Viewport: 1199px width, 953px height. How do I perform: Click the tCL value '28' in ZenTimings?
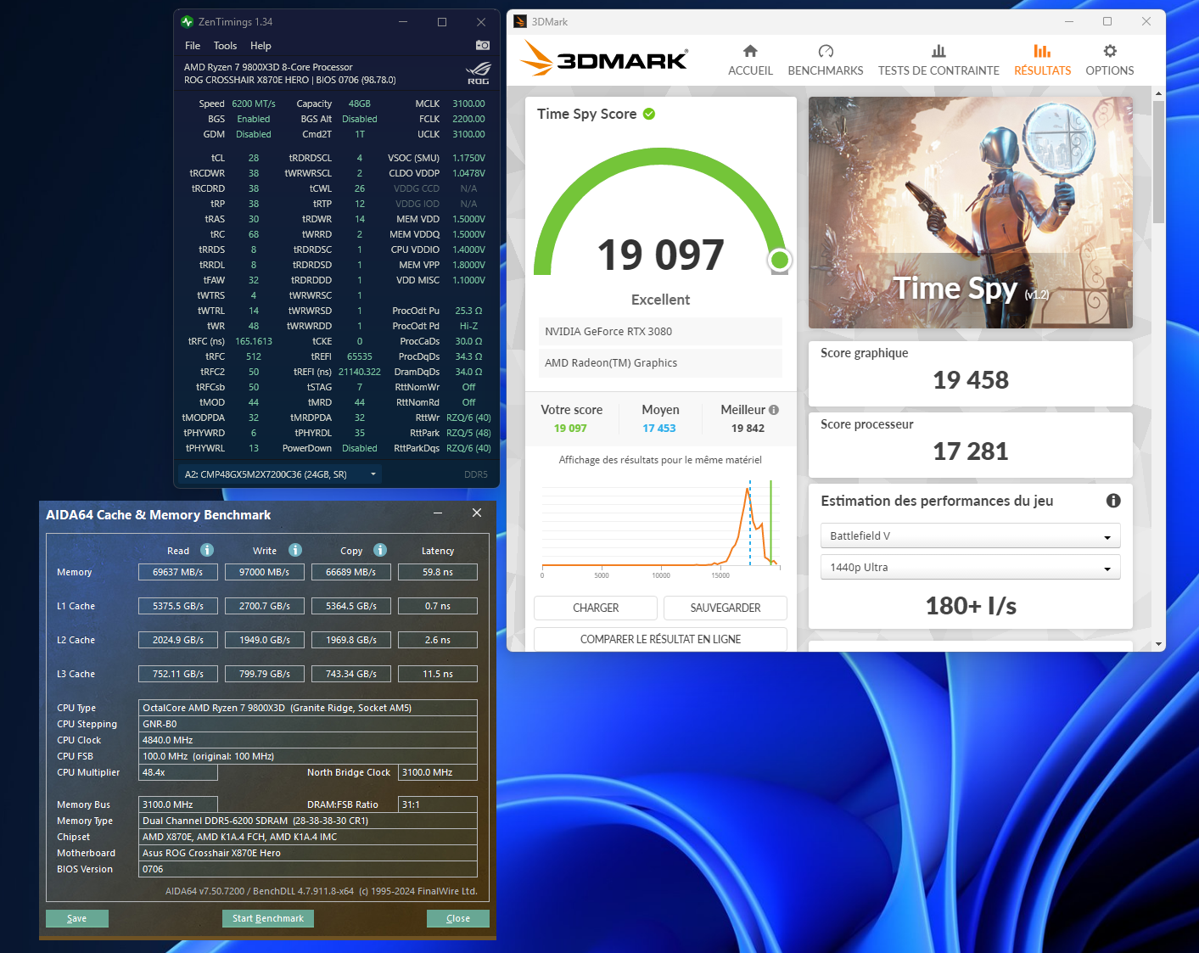(x=254, y=158)
